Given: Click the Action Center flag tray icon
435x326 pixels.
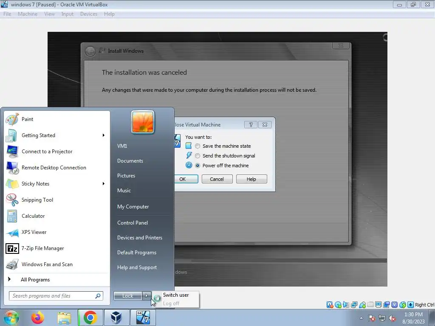Looking at the screenshot, I should click(x=372, y=318).
